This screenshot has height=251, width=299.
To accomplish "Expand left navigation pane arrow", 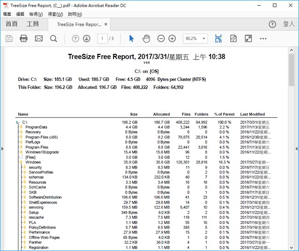I will [x=2, y=149].
